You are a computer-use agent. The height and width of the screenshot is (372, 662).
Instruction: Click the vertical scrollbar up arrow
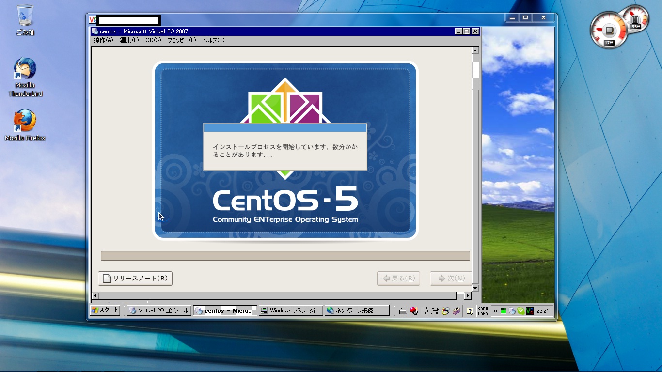coord(475,50)
